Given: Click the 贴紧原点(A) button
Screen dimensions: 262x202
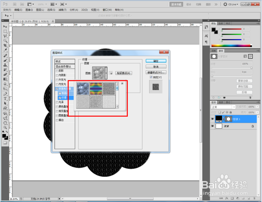Looking at the screenshot, I should [x=124, y=73].
